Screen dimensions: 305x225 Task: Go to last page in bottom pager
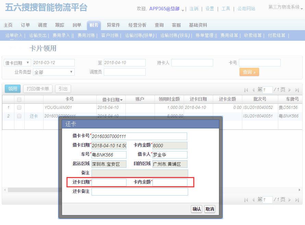coord(297,200)
